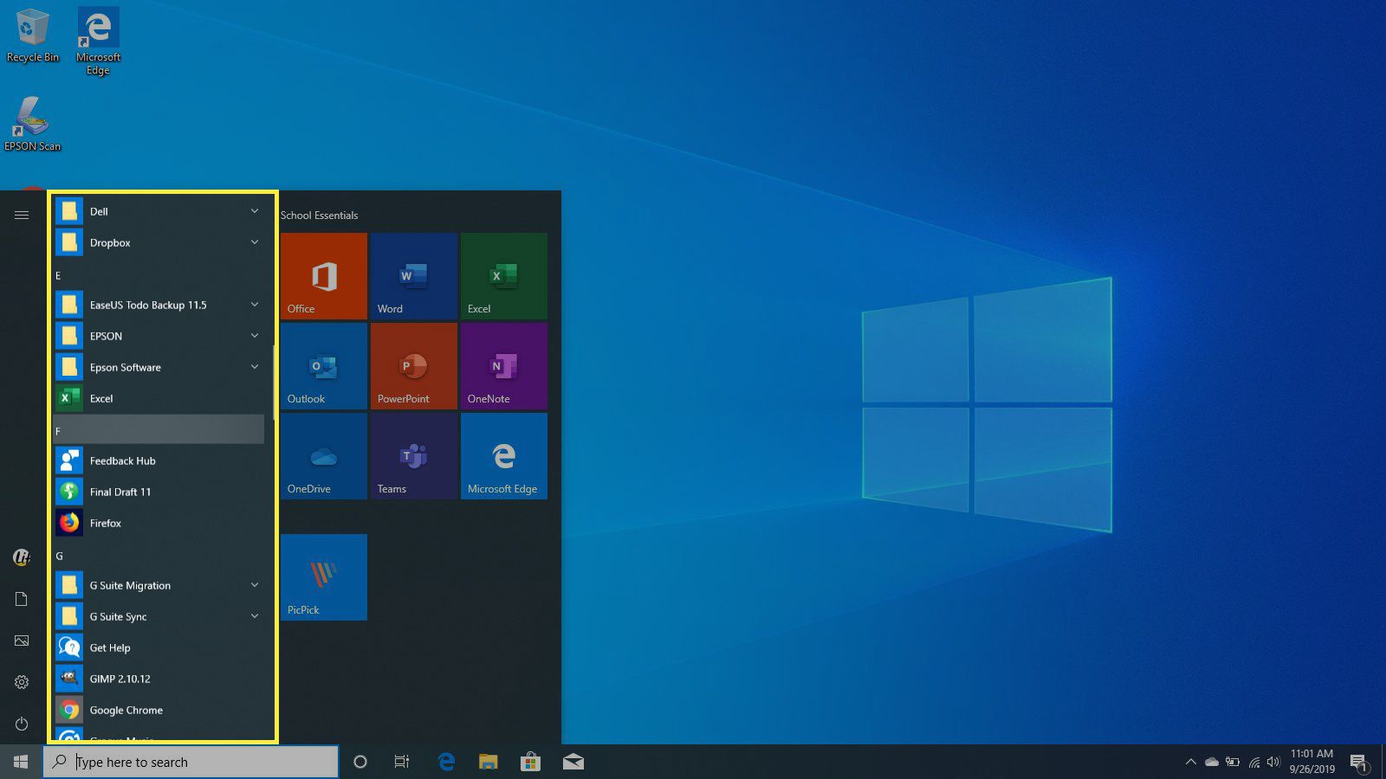Select Microsoft Edge desktop shortcut
This screenshot has width=1386, height=779.
(98, 41)
